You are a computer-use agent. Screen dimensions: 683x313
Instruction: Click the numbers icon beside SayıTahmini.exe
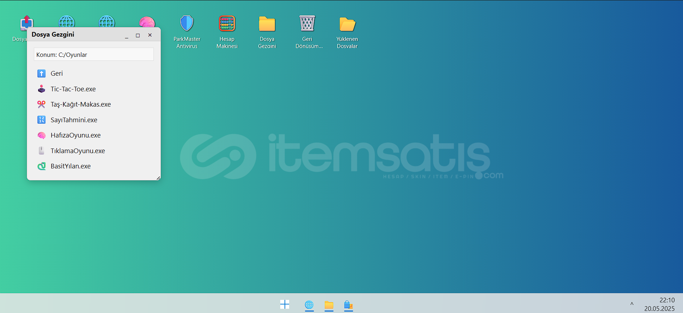[41, 120]
